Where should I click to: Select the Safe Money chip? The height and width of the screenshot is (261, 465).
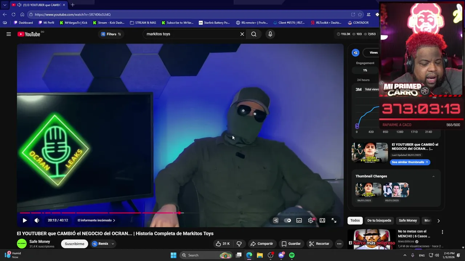point(408,220)
